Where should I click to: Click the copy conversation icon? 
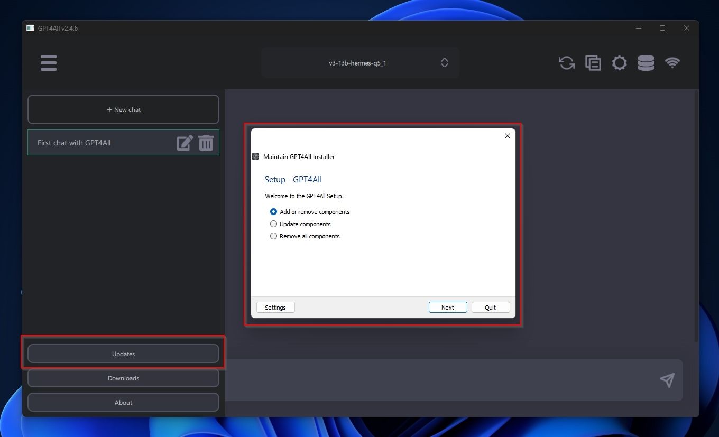tap(593, 63)
